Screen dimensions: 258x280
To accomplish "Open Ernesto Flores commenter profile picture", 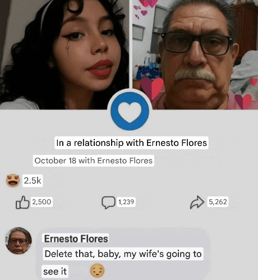I will tap(19, 241).
